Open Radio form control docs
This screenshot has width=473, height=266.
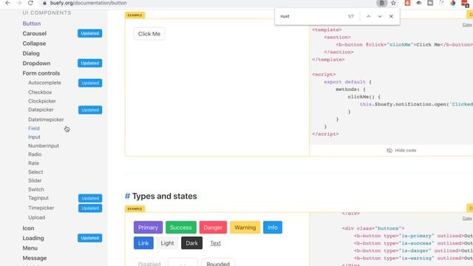35,154
